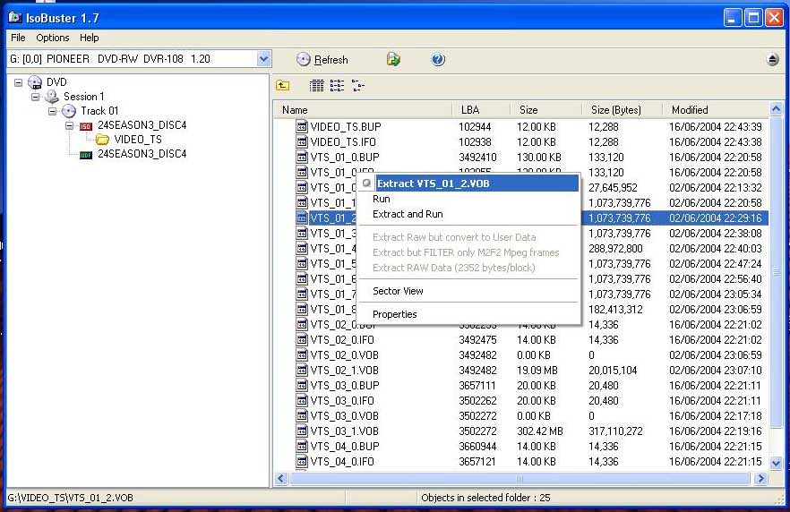Screen dimensions: 790x512
Task: Select UDF 24SEASON3_DISC4 tree label
Action: click(x=142, y=154)
